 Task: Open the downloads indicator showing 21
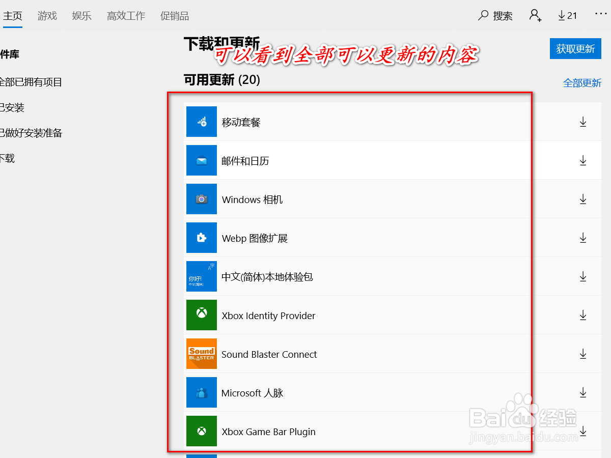pos(567,15)
